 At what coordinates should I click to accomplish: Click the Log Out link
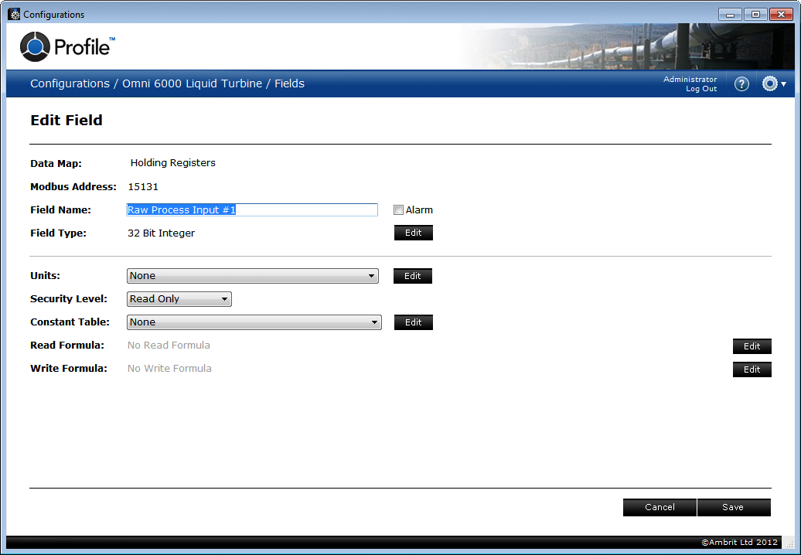[x=701, y=89]
